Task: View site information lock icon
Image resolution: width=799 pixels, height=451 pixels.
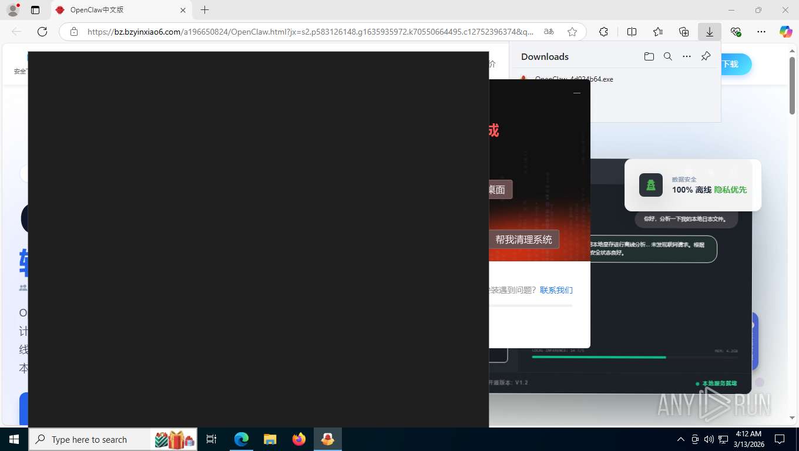Action: [x=74, y=32]
